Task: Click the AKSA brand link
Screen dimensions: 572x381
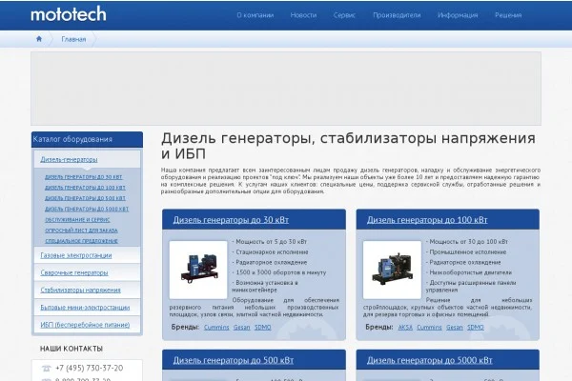Action: click(405, 327)
